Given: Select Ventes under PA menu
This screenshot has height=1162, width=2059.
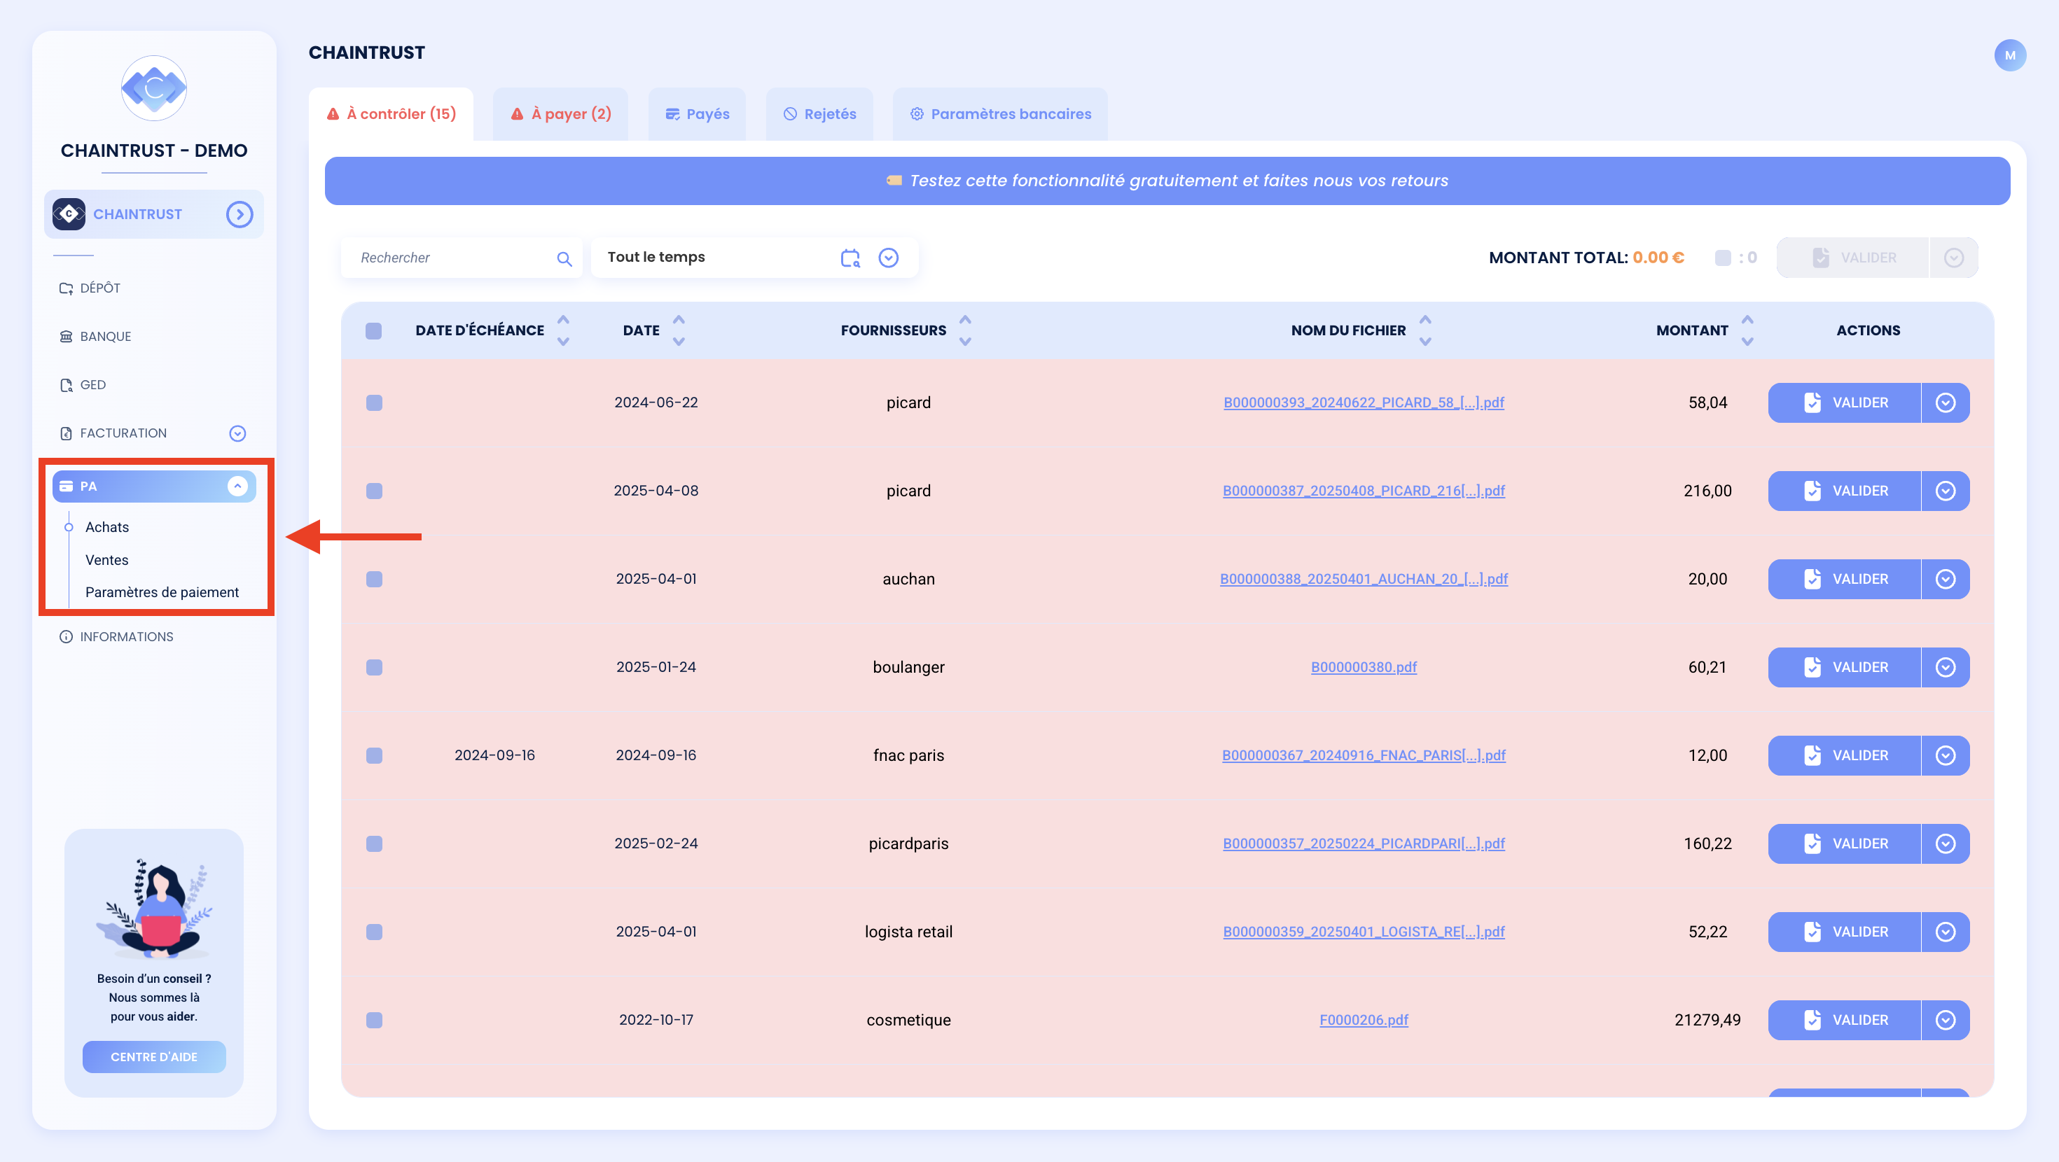Looking at the screenshot, I should (x=107, y=559).
